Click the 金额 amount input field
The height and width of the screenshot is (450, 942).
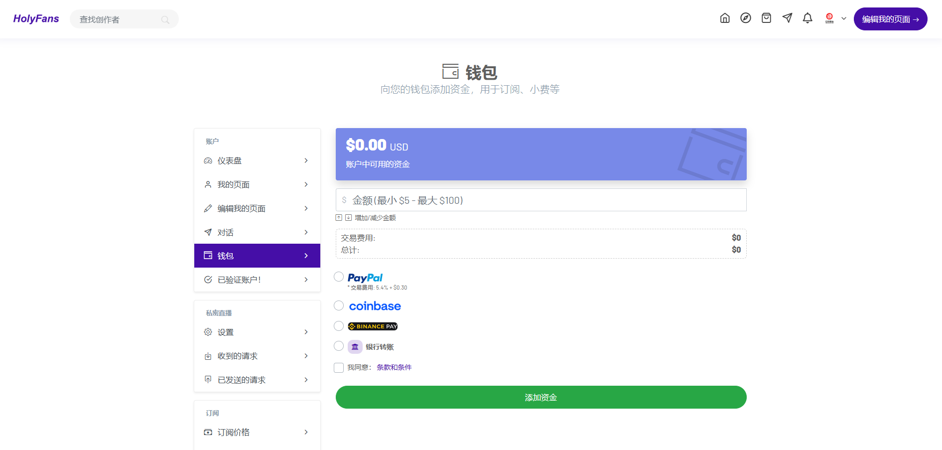[540, 200]
